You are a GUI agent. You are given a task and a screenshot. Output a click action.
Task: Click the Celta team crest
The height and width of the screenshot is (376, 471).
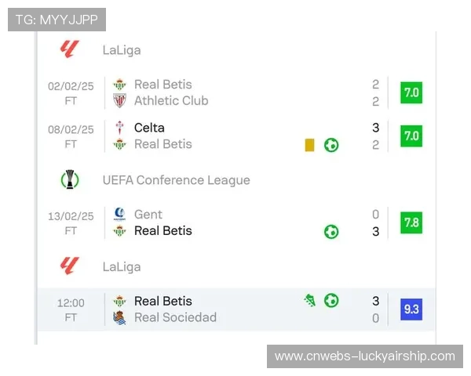[119, 128]
